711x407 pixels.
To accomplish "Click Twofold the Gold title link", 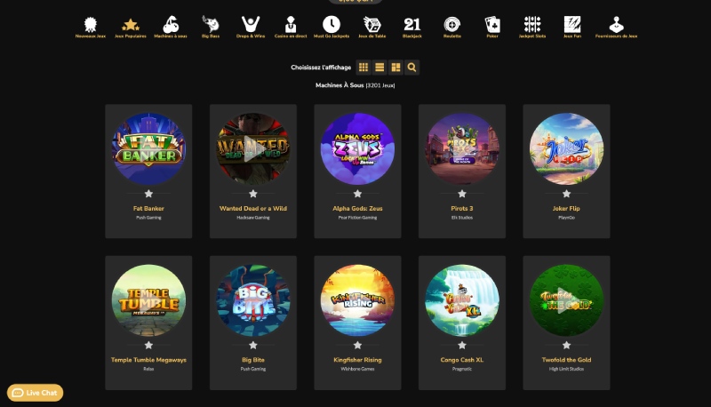I will coord(566,360).
